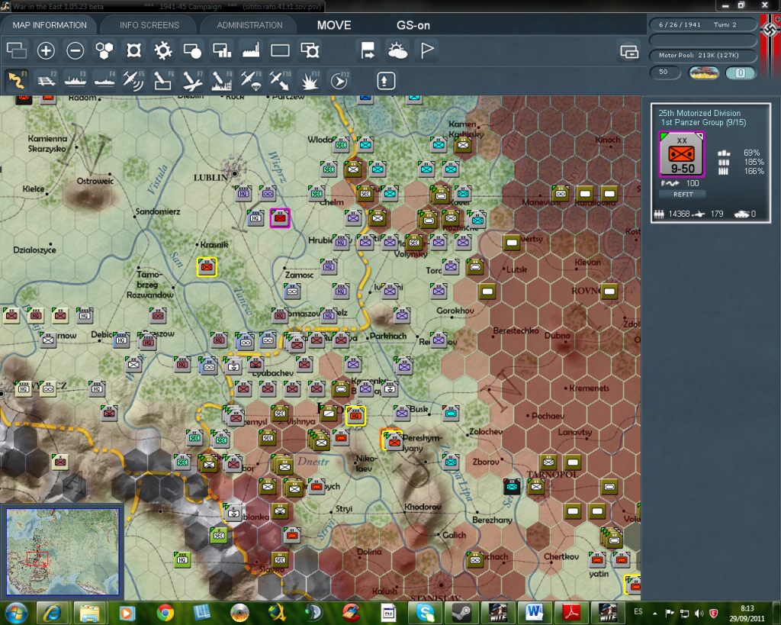Click the rectangle-with-circle toolbar icon

click(x=192, y=50)
